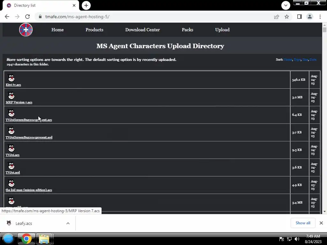Bookmark this page with the star icon
327x245 pixels.
pyautogui.click(x=287, y=17)
